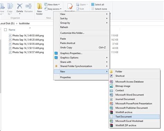The image size is (164, 131).
Task: Click file icon of Photo Sep 14, 5 49 03 AM.png
Action: pyautogui.click(x=10, y=35)
